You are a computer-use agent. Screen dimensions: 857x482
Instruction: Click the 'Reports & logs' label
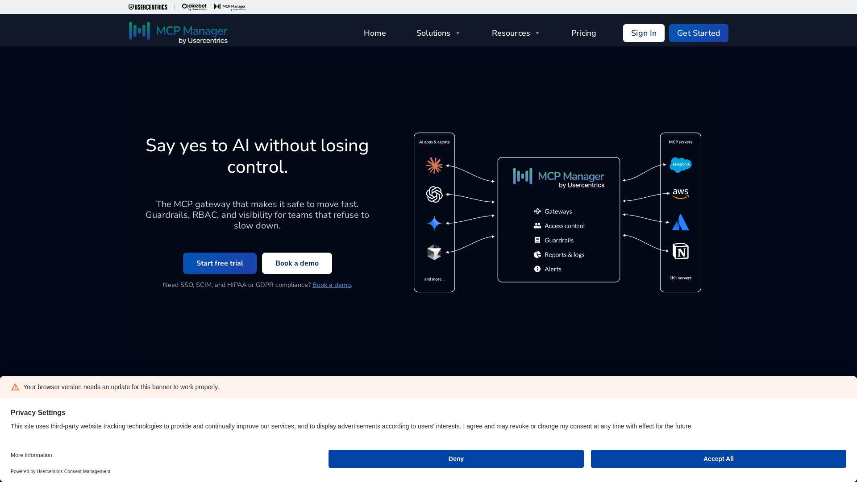[x=565, y=255]
